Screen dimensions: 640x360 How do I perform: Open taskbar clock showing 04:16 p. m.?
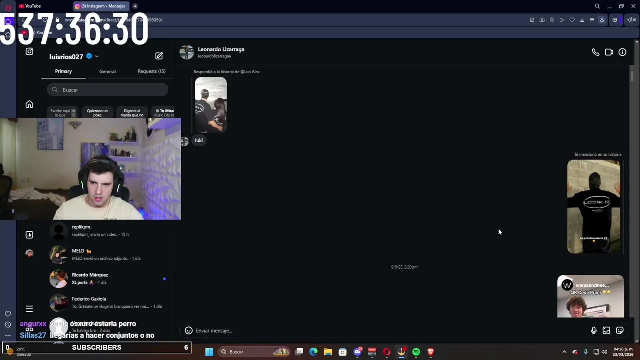click(x=622, y=352)
